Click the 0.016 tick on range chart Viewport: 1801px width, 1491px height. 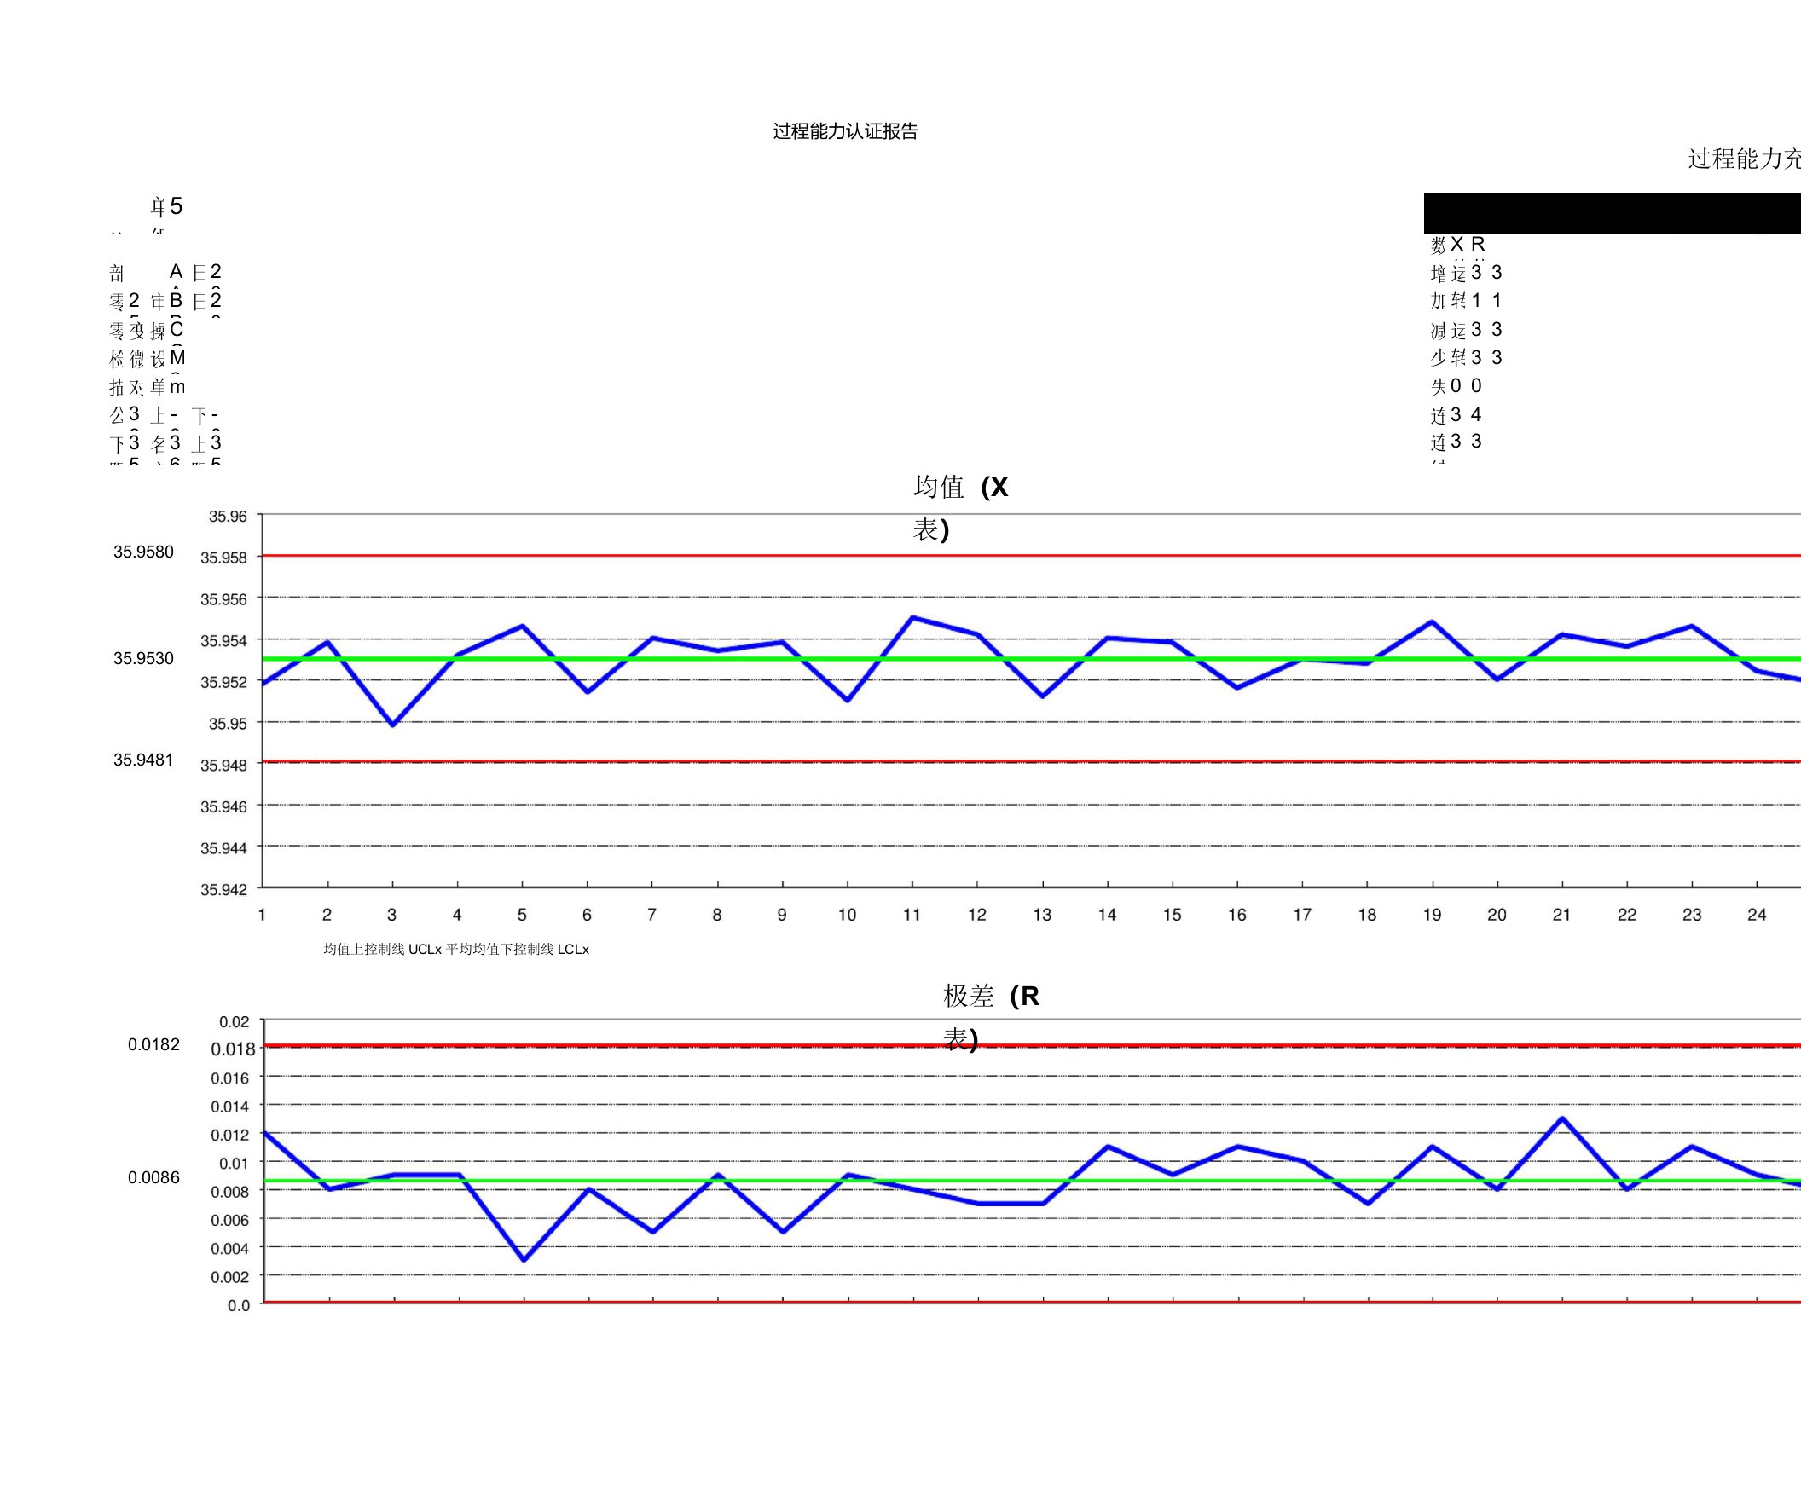tap(230, 1078)
